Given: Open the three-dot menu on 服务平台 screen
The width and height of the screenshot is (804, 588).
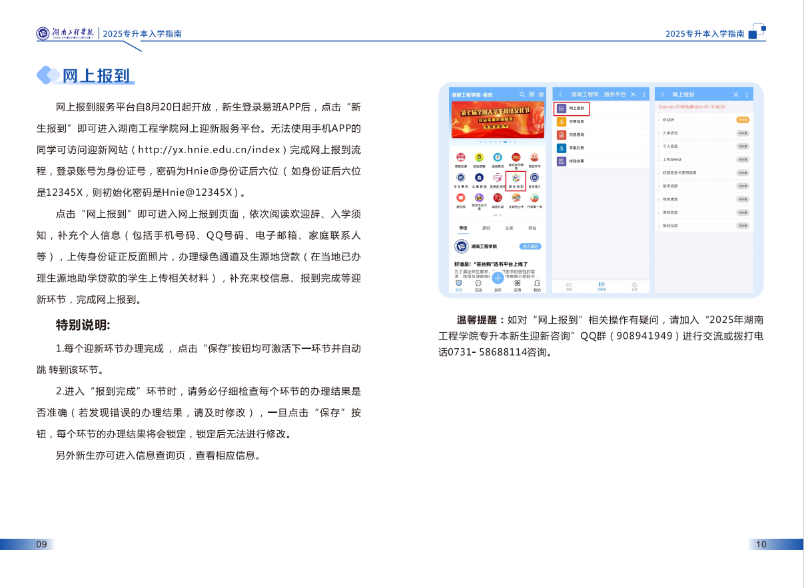Looking at the screenshot, I should click(x=644, y=95).
